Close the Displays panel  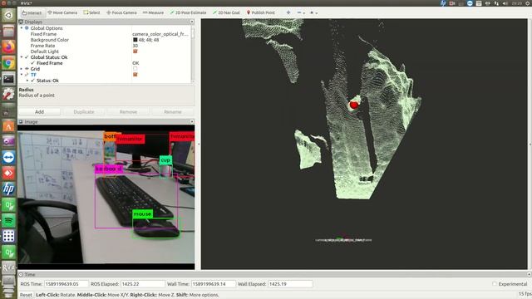[192, 22]
